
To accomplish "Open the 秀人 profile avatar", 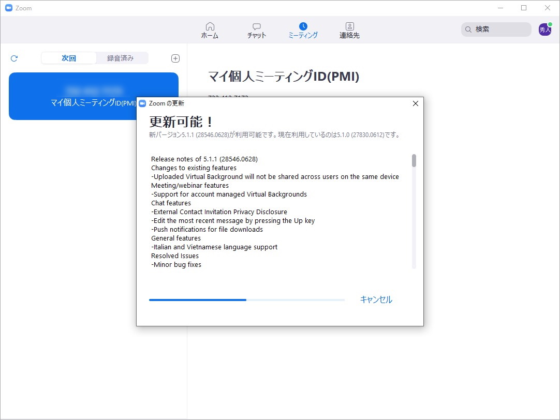I will 544,29.
